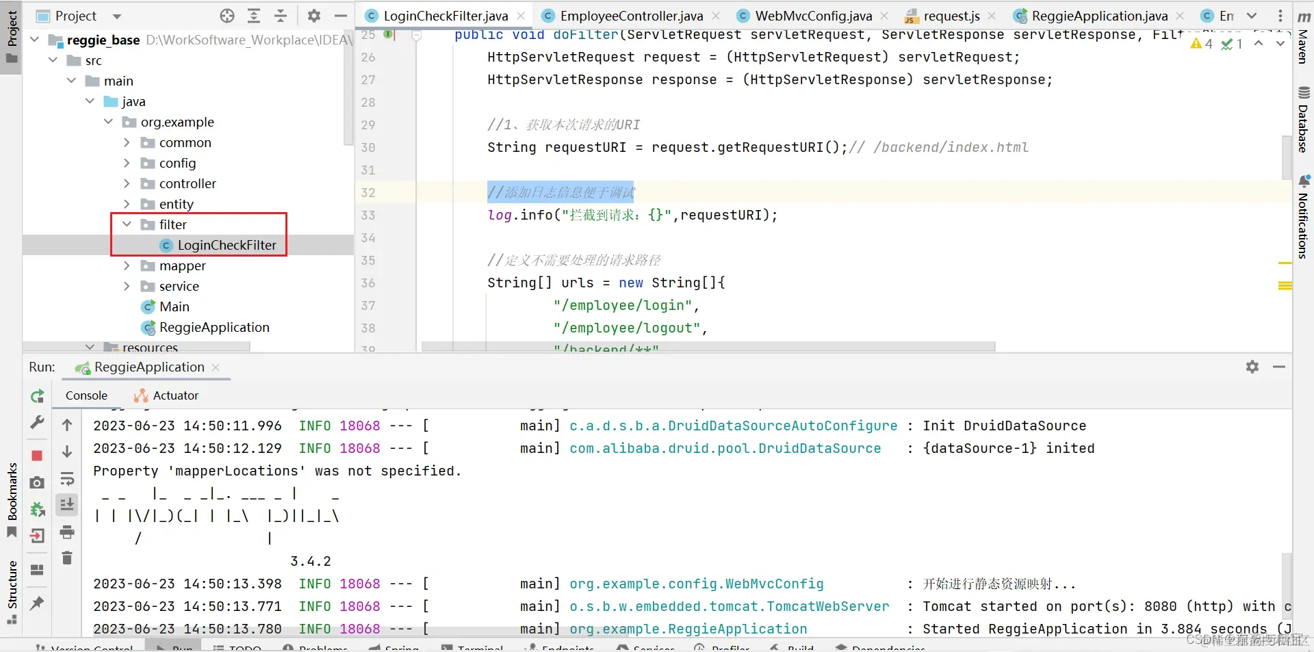Toggle the Structure side panel
Viewport: 1314px width, 652px height.
12,591
